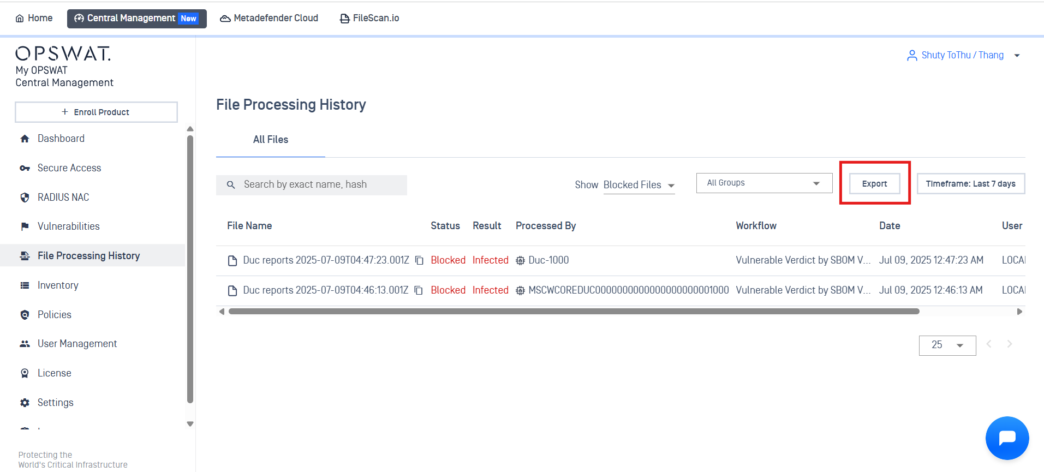Screen dimensions: 1044x472
Task: Open User Management in sidebar
Action: coord(77,344)
